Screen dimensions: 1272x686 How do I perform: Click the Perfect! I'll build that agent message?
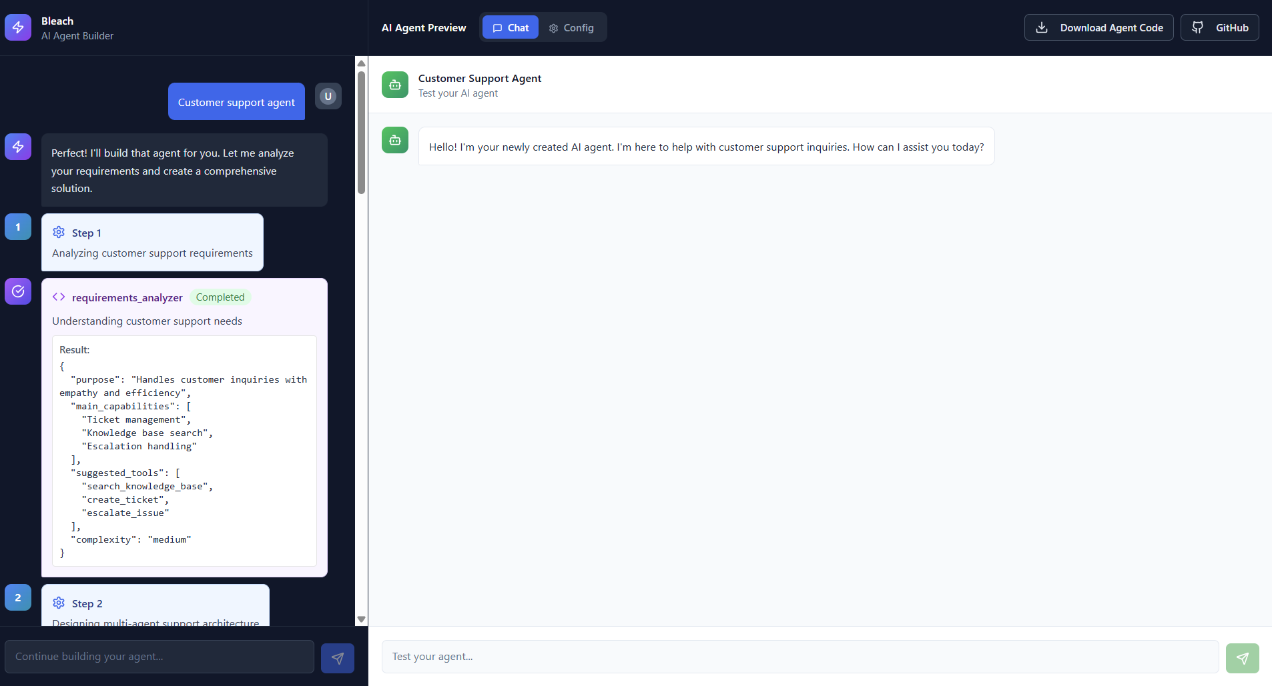point(184,170)
